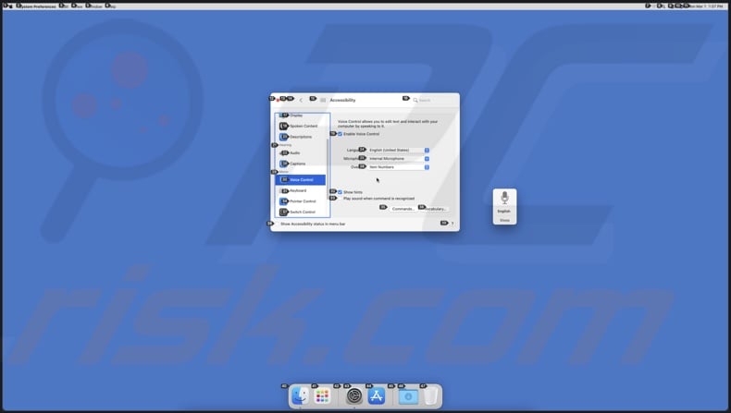Open Finder from the Dock

[300, 396]
